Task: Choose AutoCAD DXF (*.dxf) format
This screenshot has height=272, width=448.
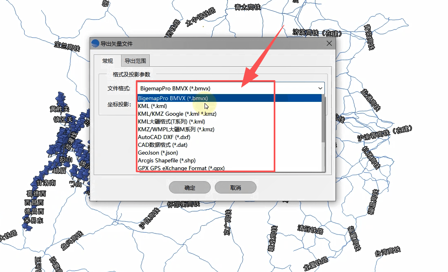Action: (x=230, y=137)
